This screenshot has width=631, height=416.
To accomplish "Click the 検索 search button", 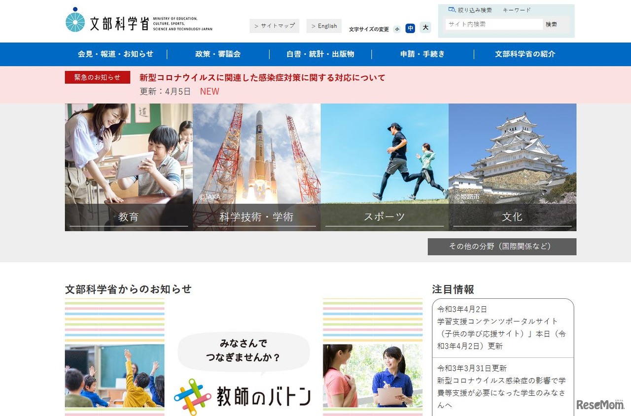I will [x=552, y=24].
